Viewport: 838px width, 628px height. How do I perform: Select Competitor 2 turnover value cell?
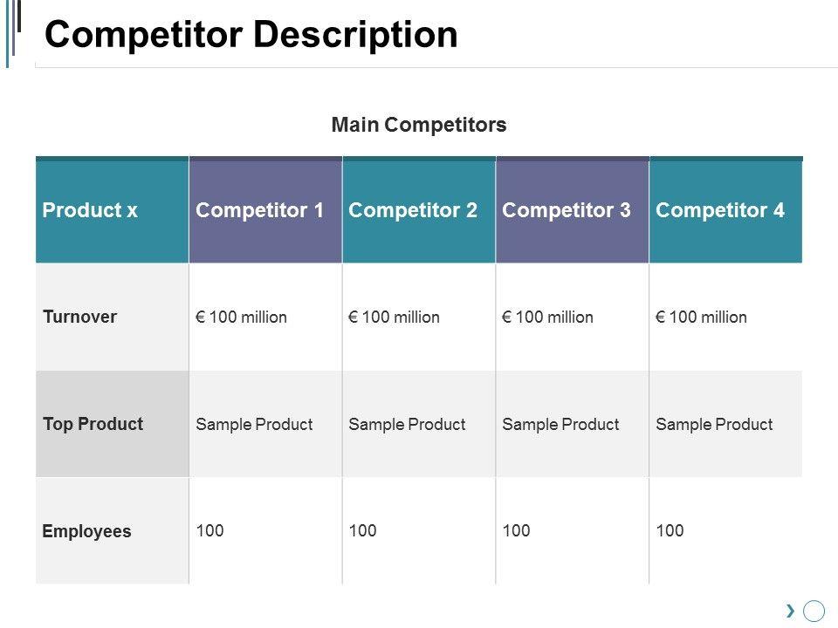point(395,317)
